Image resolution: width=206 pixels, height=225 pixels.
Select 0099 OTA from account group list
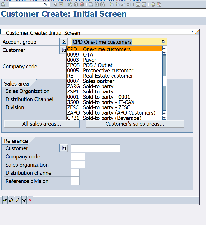pyautogui.click(x=114, y=55)
